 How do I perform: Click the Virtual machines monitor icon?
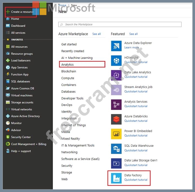8,95
